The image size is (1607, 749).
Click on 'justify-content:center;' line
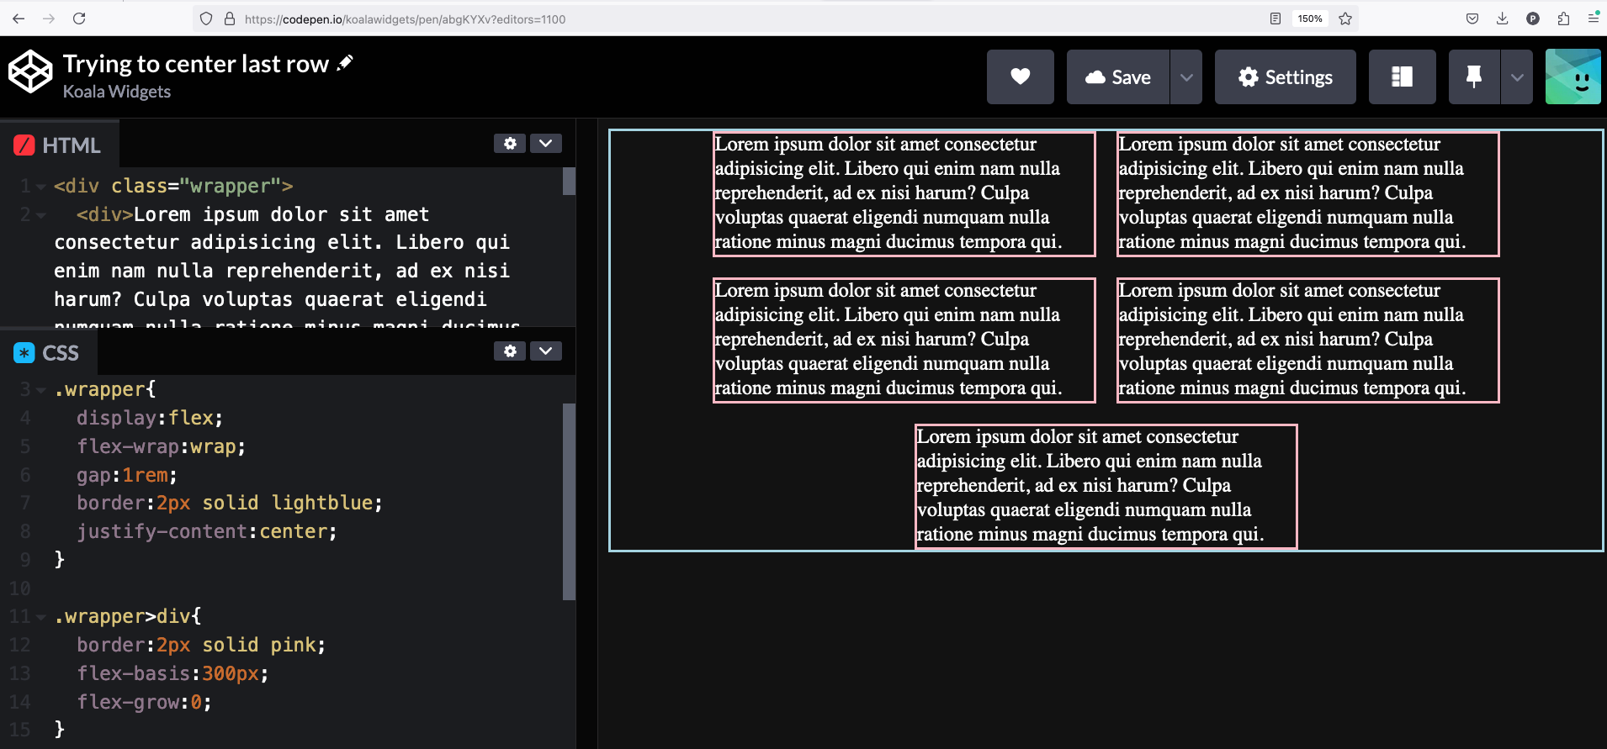[x=207, y=531]
